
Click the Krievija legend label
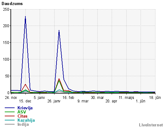[x=25, y=108]
